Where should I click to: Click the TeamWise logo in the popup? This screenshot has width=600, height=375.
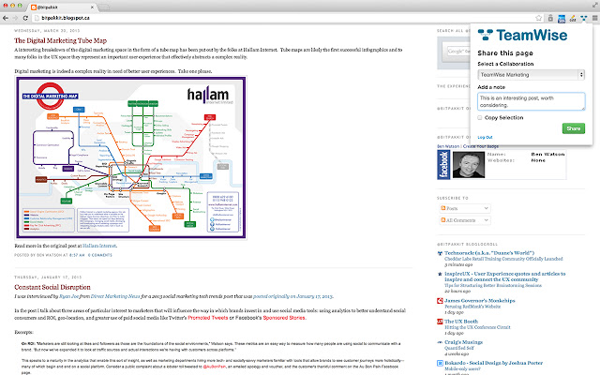pos(522,36)
